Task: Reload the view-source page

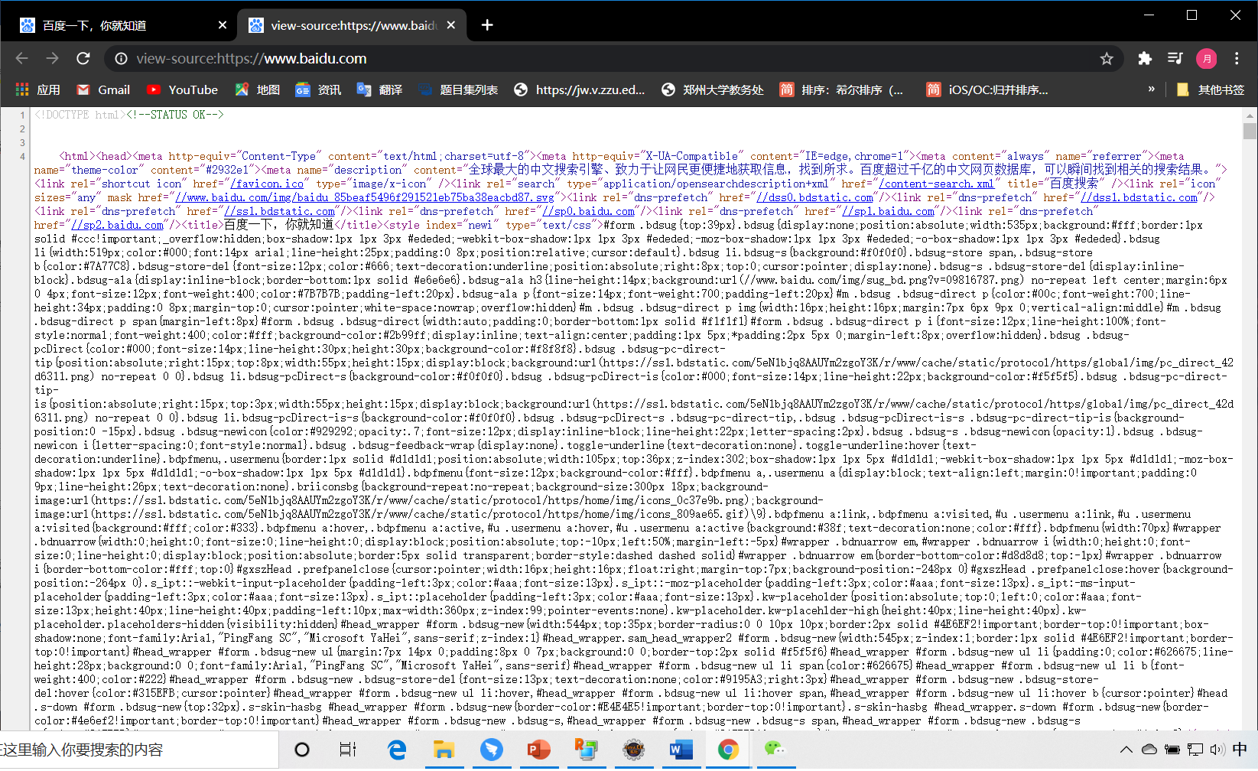Action: pos(83,58)
